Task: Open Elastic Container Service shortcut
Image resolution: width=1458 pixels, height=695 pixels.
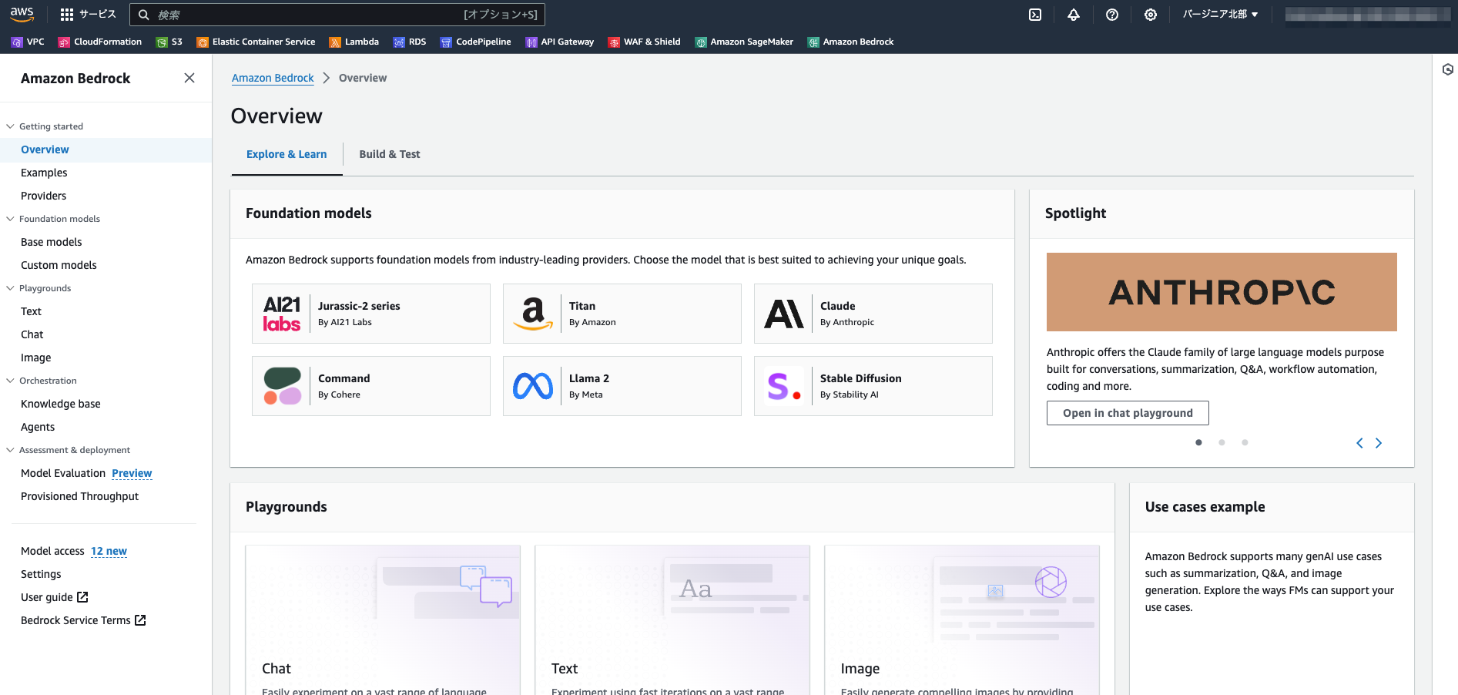Action: pos(256,42)
